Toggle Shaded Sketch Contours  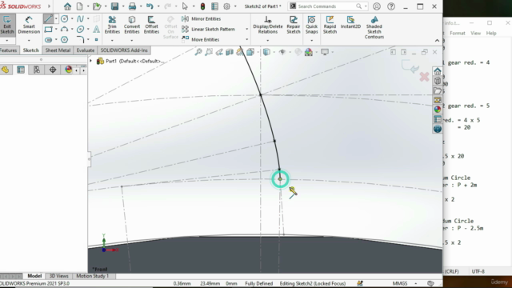tap(374, 27)
